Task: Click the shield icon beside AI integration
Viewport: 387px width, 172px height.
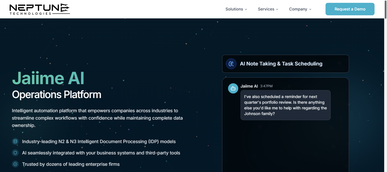Action: (15, 153)
